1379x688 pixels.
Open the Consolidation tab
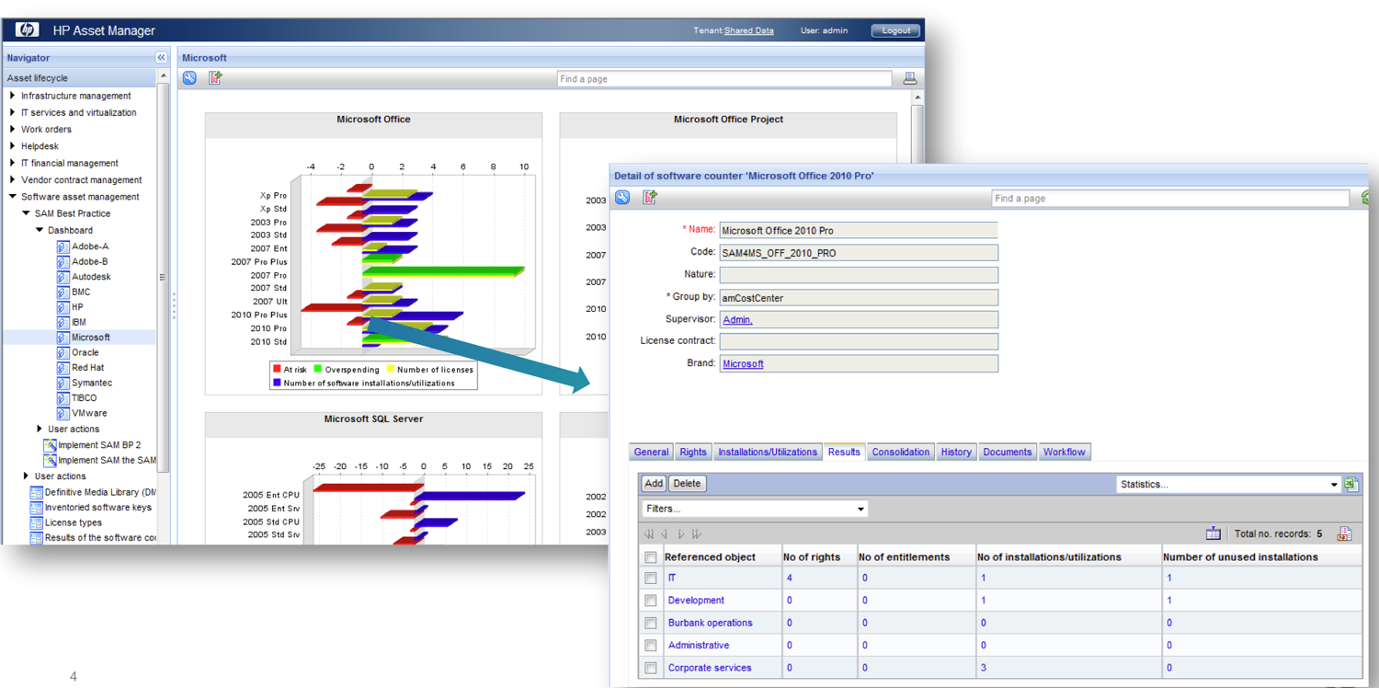[901, 452]
